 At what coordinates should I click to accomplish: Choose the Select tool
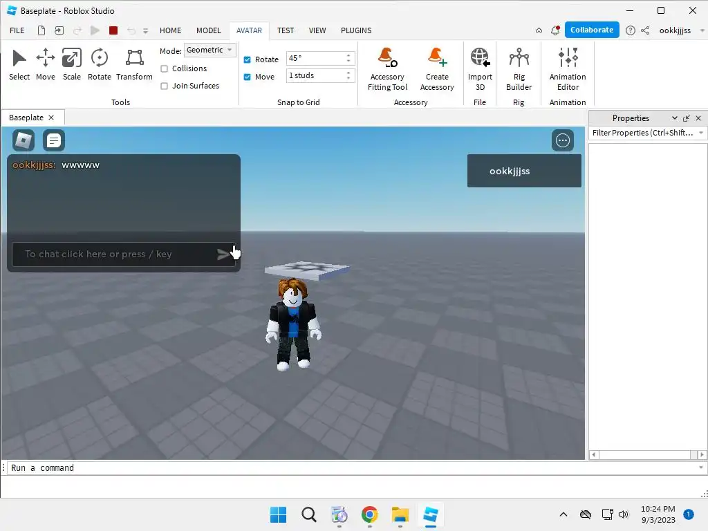pyautogui.click(x=19, y=64)
